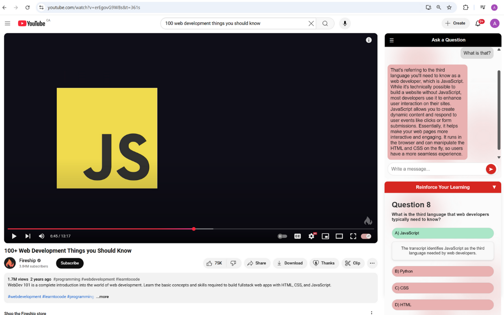Open player settings gear

tap(311, 236)
